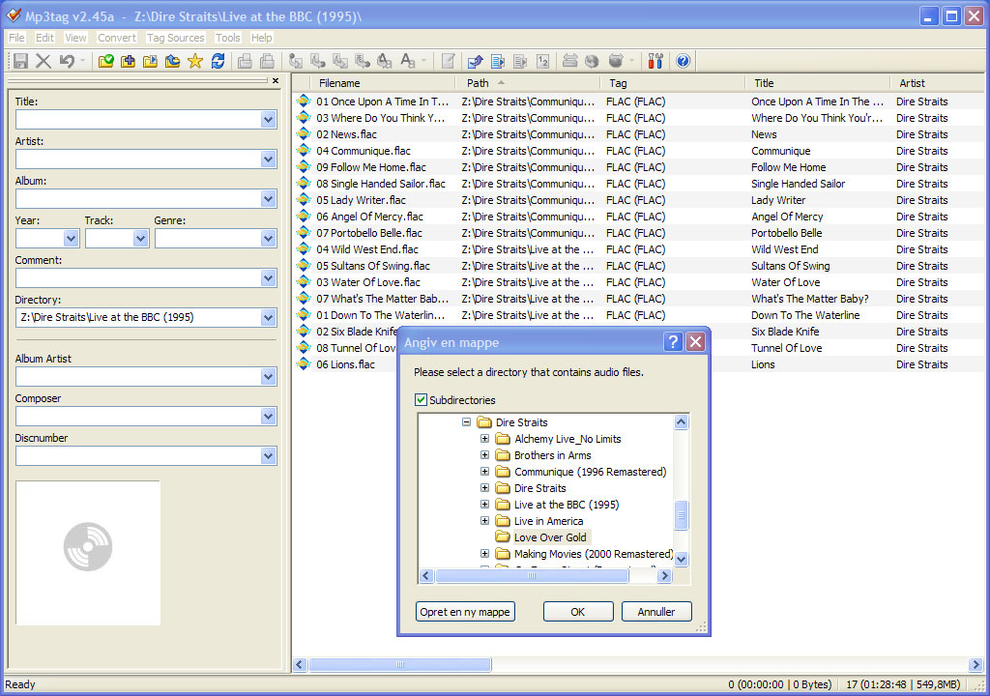Click the Remove tag X icon
The image size is (990, 696).
pyautogui.click(x=44, y=61)
